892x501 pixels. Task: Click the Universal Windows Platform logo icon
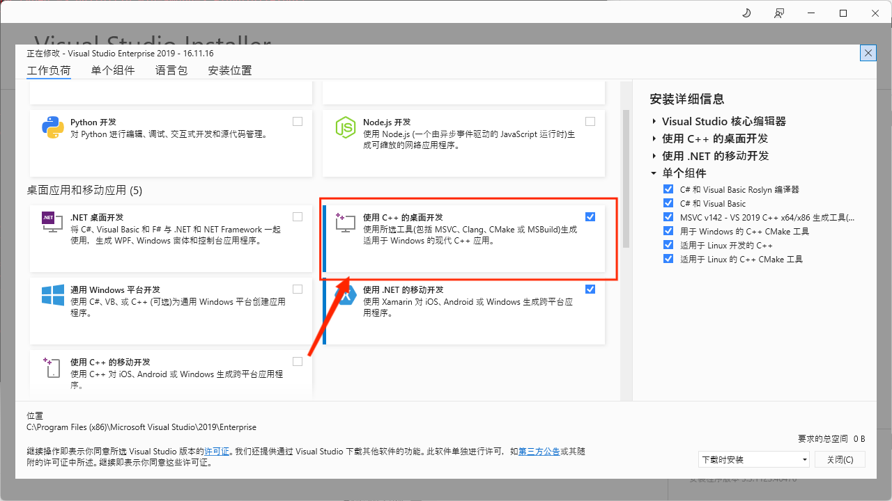pyautogui.click(x=53, y=295)
